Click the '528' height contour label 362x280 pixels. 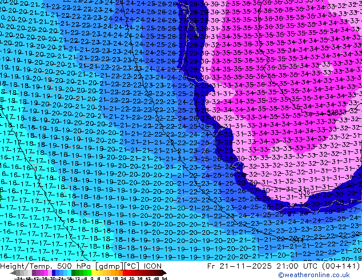[332, 113]
